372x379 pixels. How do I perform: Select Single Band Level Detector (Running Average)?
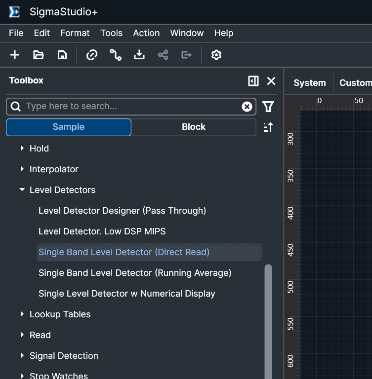(x=135, y=273)
